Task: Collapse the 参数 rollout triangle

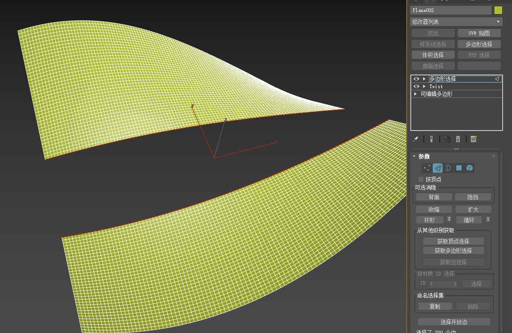Action: [414, 156]
